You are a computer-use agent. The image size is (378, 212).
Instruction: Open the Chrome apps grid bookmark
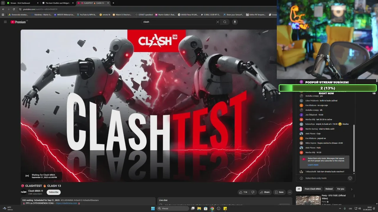pos(3,14)
